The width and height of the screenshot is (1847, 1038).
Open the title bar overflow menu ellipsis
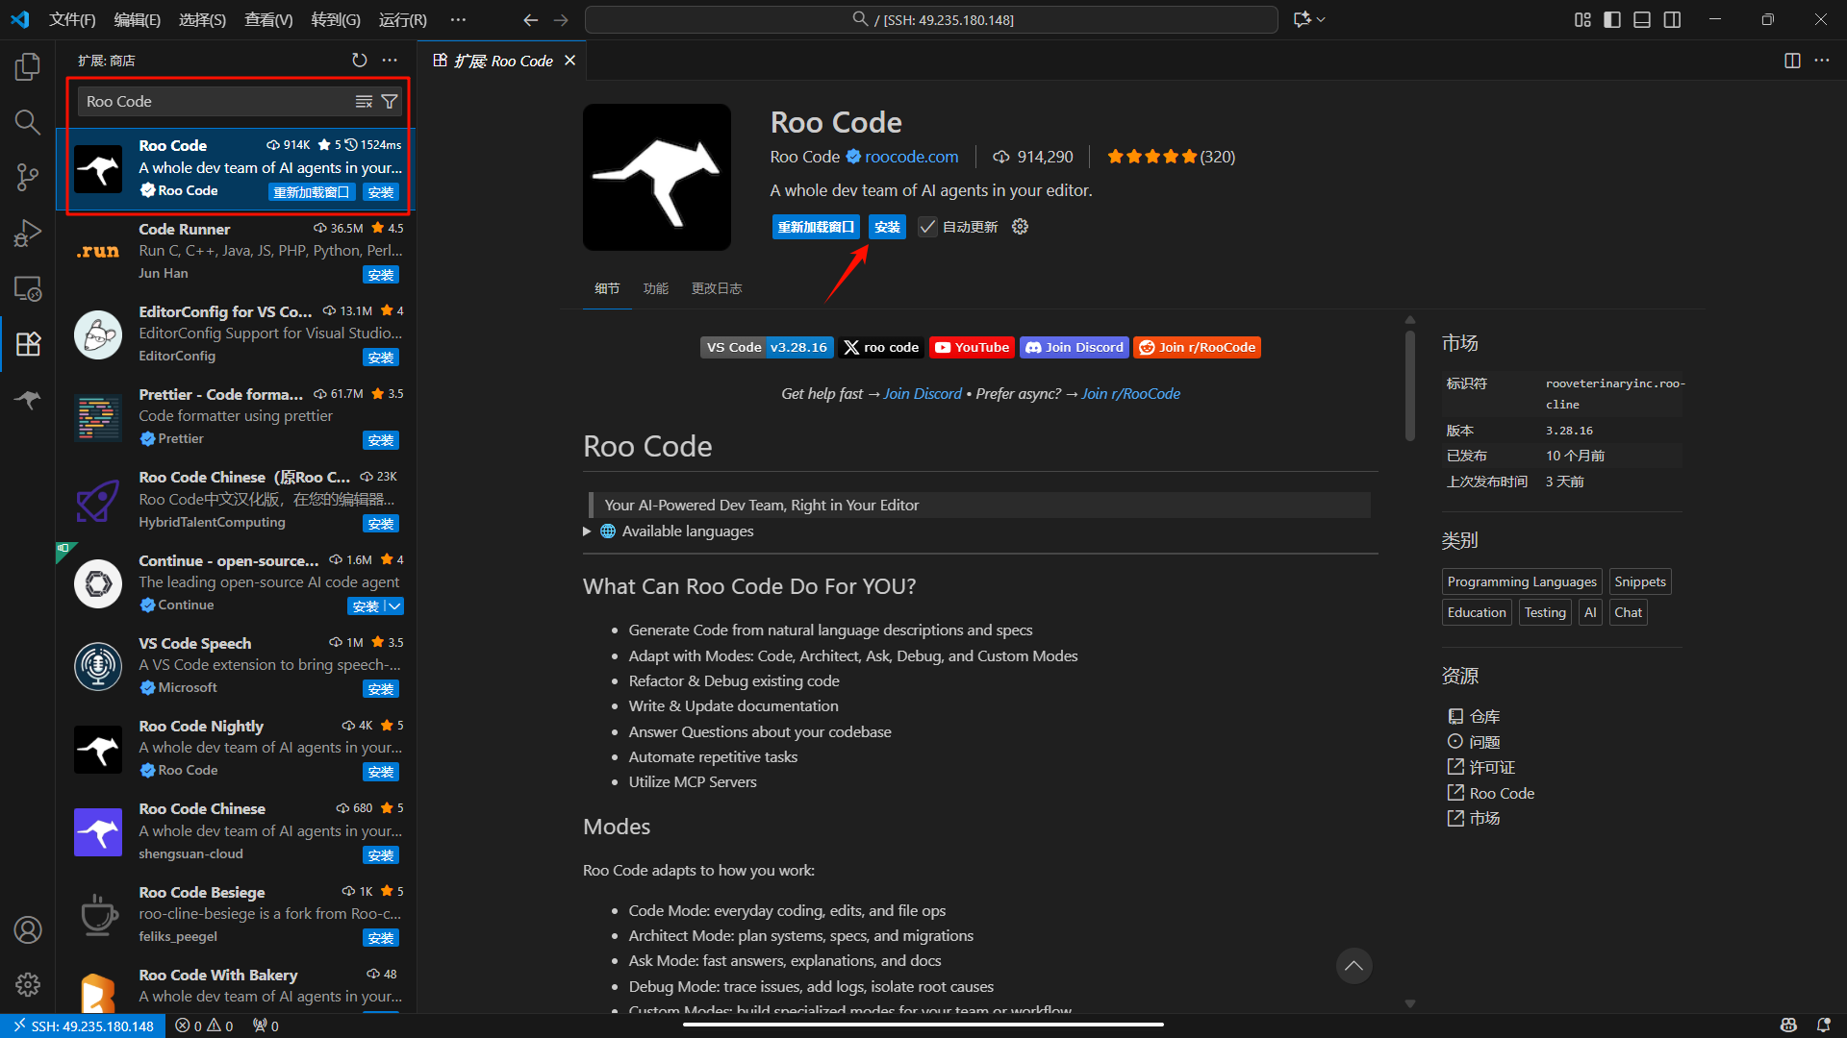pos(458,19)
